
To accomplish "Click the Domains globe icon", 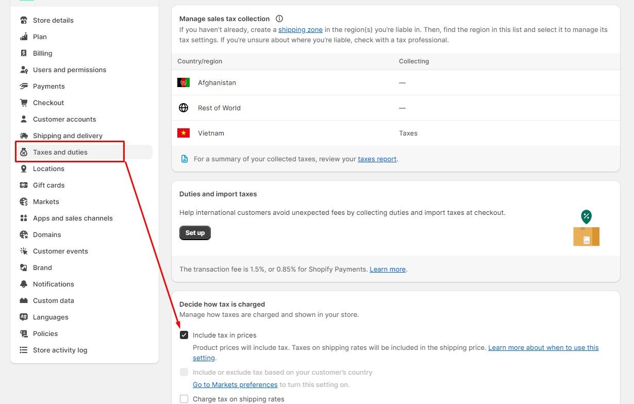I will [24, 234].
